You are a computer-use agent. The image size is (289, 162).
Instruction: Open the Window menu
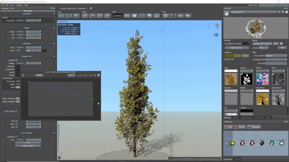point(19,5)
